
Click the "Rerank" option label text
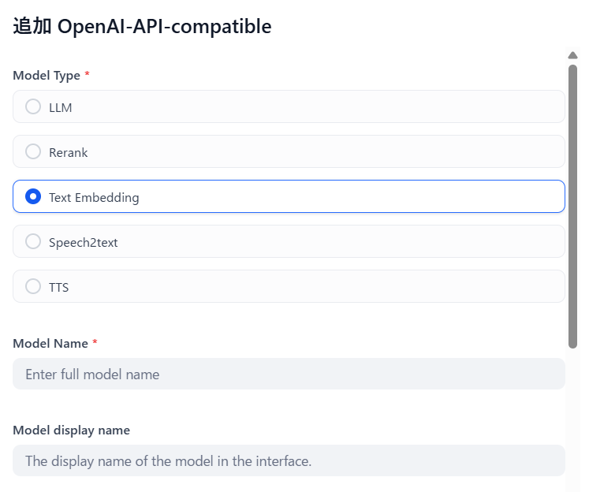pos(69,153)
